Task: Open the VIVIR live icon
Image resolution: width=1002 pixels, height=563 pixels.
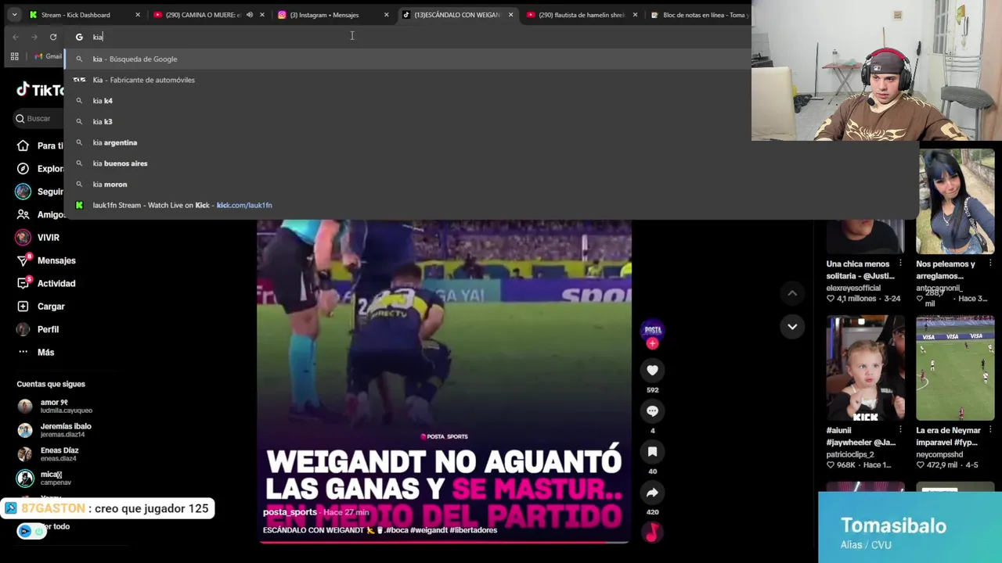Action: click(23, 237)
